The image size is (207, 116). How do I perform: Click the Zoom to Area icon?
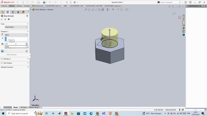pyautogui.click(x=89, y=9)
